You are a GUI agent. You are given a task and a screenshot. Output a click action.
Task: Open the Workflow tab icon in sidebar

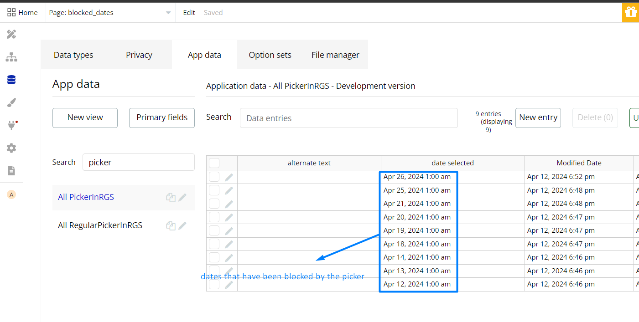point(11,57)
